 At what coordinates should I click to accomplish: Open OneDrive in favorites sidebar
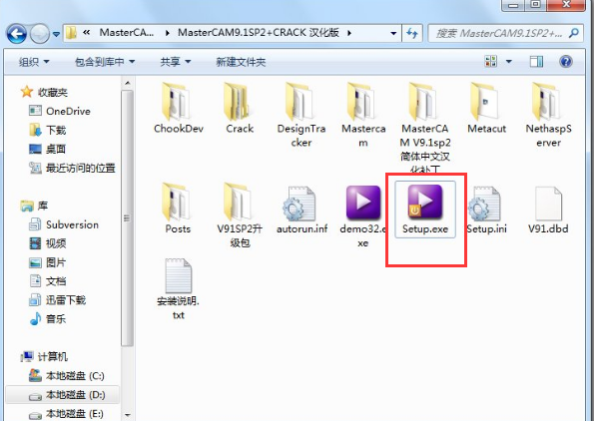tap(60, 111)
